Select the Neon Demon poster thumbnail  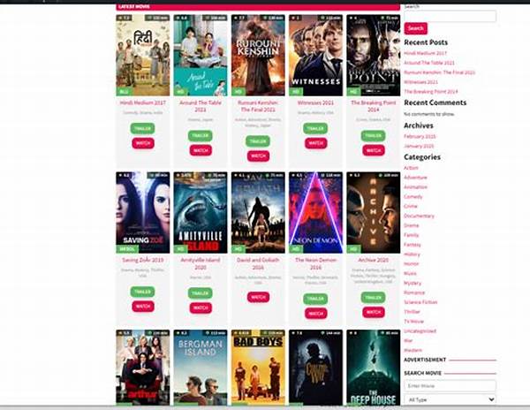[315, 213]
